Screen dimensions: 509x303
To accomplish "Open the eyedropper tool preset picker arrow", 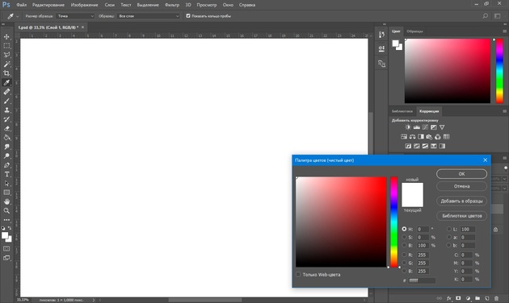I will click(x=18, y=16).
